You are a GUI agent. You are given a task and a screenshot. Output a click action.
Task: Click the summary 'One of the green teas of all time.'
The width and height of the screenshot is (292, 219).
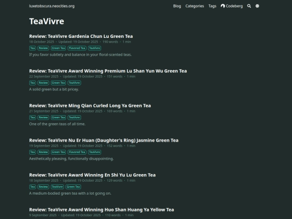[57, 124]
